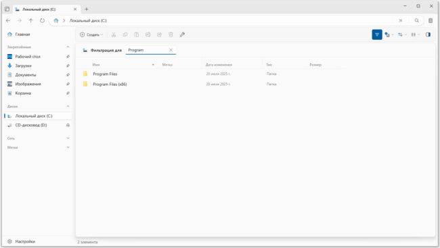
Task: Clear the Program filter text
Action: [171, 50]
